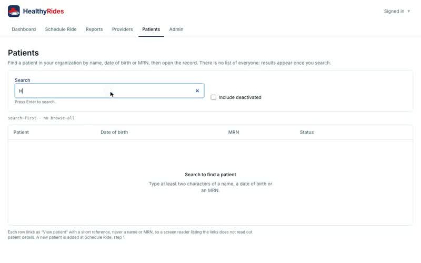Click the Date of birth column header
The height and width of the screenshot is (263, 421).
click(114, 133)
